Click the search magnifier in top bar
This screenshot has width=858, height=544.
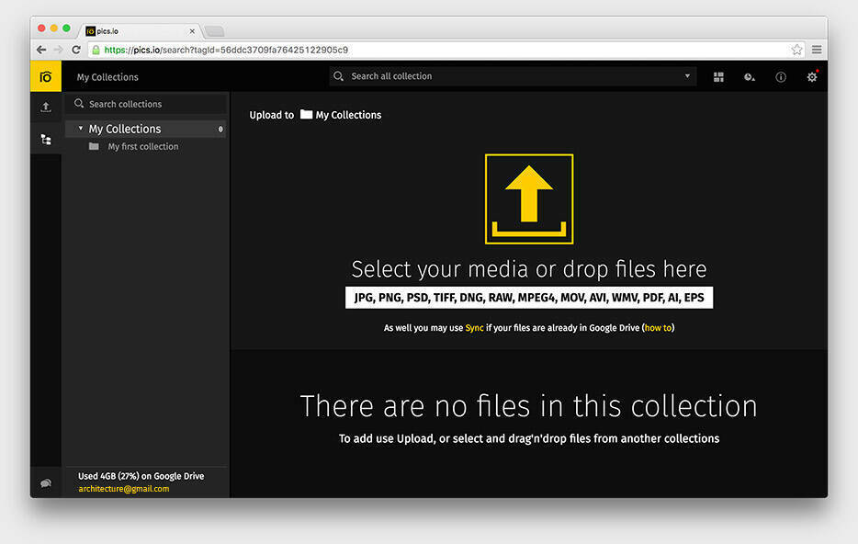[339, 76]
